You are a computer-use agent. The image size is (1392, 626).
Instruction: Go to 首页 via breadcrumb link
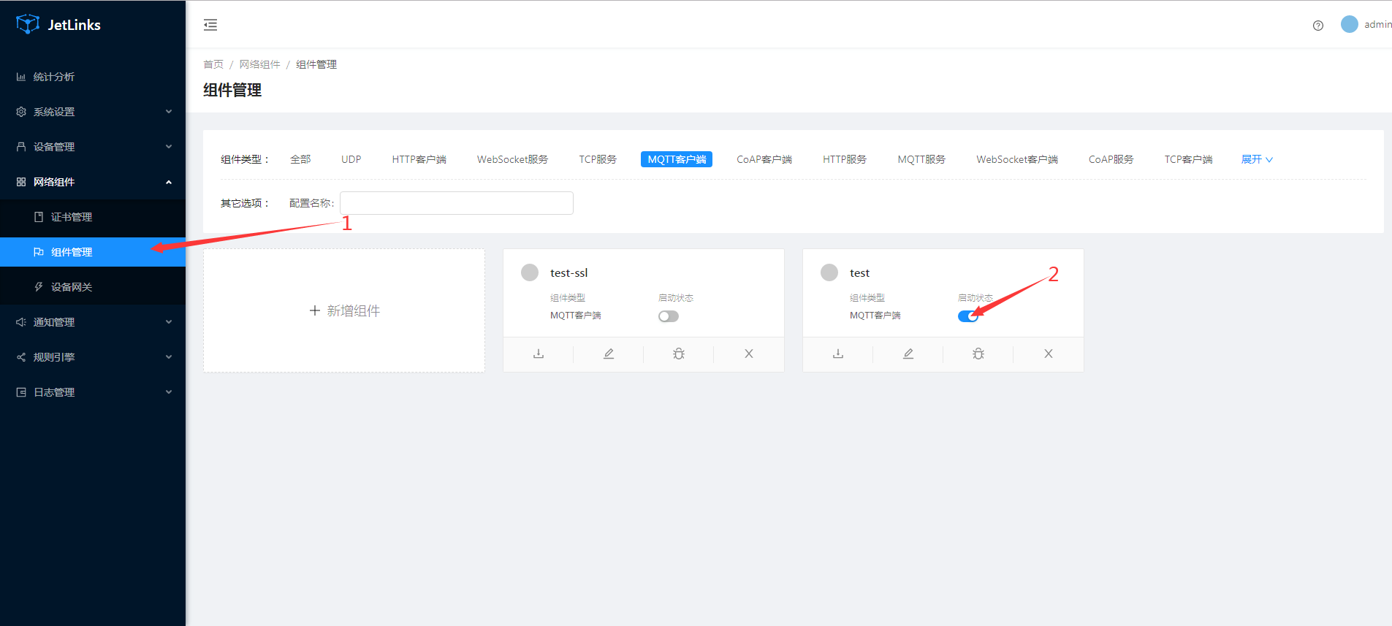pos(213,64)
